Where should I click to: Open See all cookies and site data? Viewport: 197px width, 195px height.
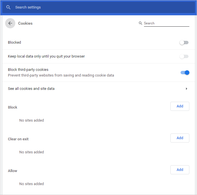point(31,89)
